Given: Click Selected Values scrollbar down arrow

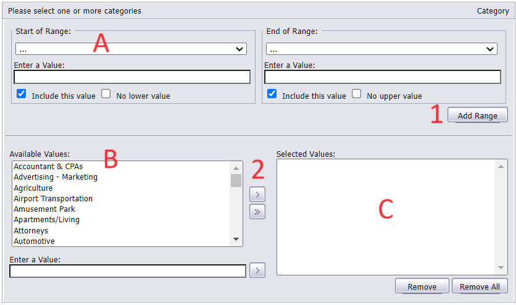Looking at the screenshot, I should pyautogui.click(x=501, y=267).
